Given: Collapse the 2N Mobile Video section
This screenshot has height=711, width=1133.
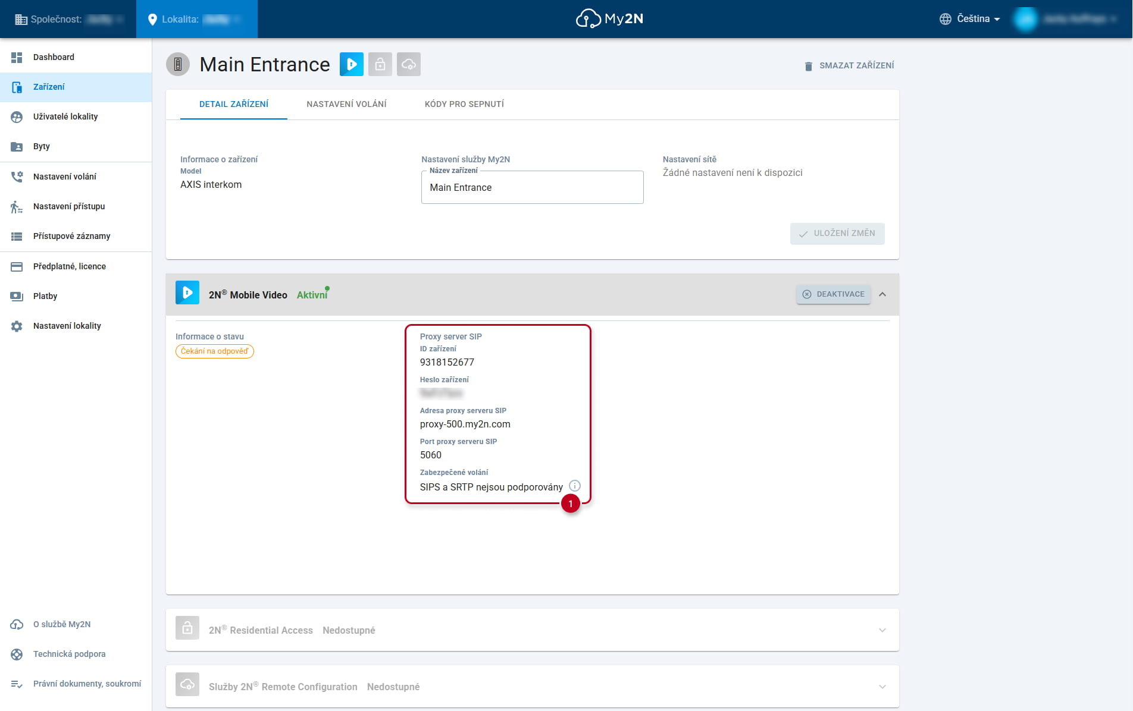Looking at the screenshot, I should pos(882,294).
